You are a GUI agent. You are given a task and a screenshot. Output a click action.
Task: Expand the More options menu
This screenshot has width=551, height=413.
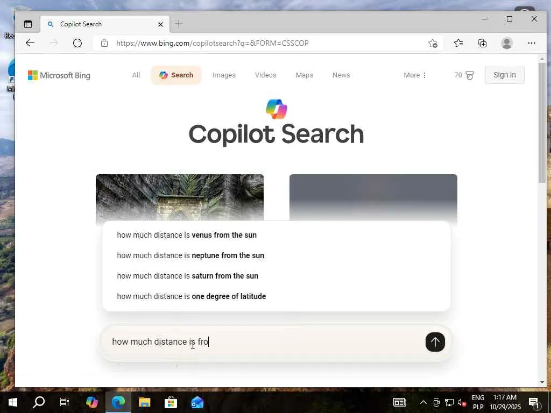415,75
